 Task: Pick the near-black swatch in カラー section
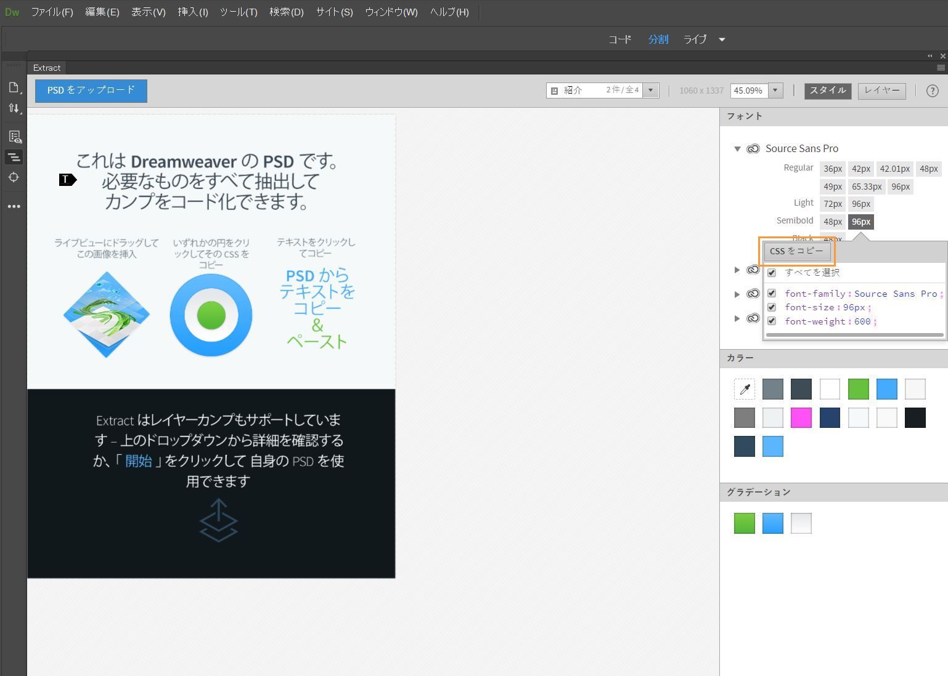point(915,418)
